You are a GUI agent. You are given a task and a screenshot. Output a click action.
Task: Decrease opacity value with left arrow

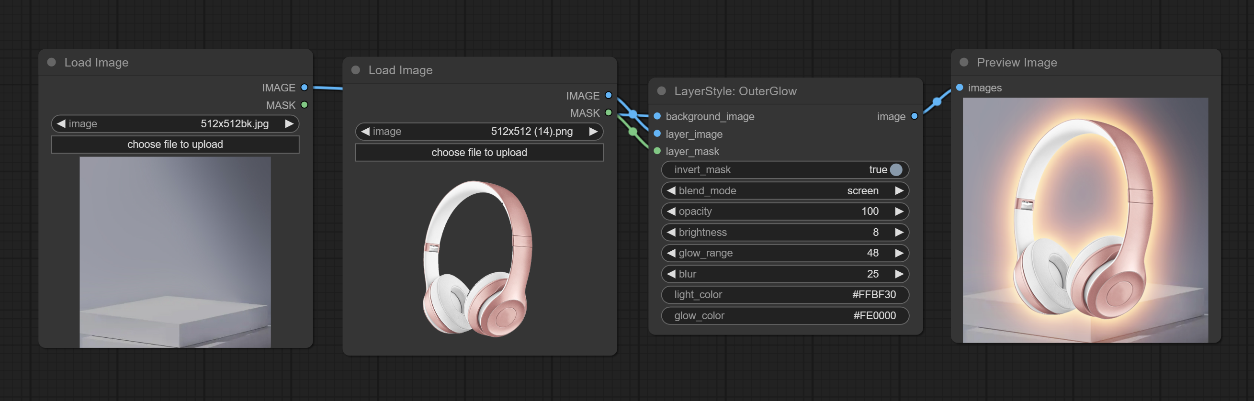tap(671, 212)
